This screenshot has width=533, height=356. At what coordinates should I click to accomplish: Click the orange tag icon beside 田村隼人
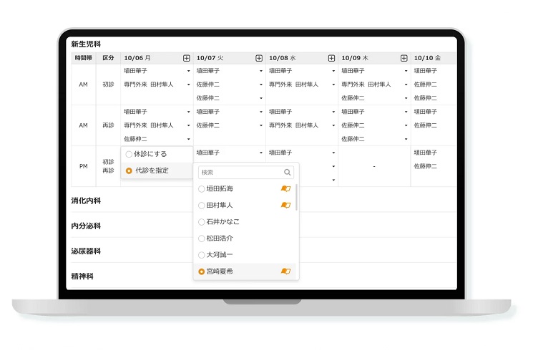[x=285, y=205]
